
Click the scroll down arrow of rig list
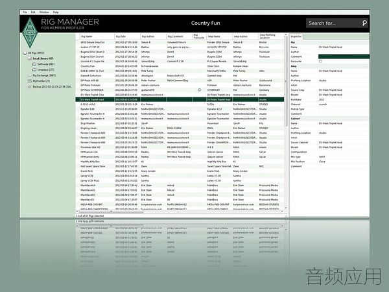click(x=286, y=208)
